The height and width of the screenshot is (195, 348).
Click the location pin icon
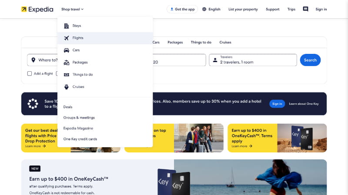coord(33,60)
